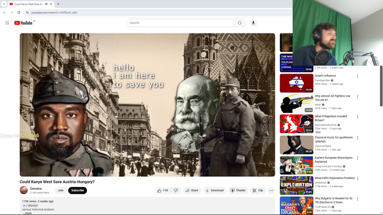Click the page vertical scrollbar
Image resolution: width=383 pixels, height=215 pixels.
point(381,86)
